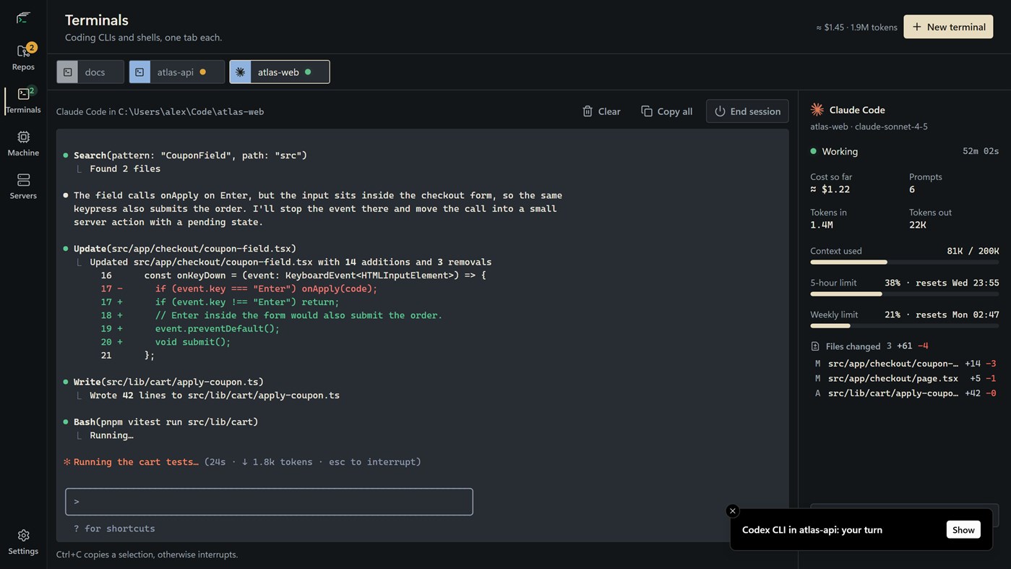Open the Machine sidebar section
Viewport: 1011px width, 569px height.
coord(23,143)
